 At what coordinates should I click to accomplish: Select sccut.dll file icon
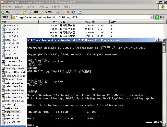[3, 51]
